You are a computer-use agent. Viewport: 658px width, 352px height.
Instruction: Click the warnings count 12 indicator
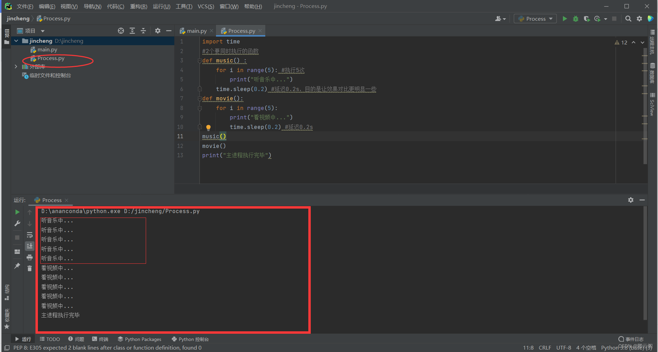tap(621, 42)
